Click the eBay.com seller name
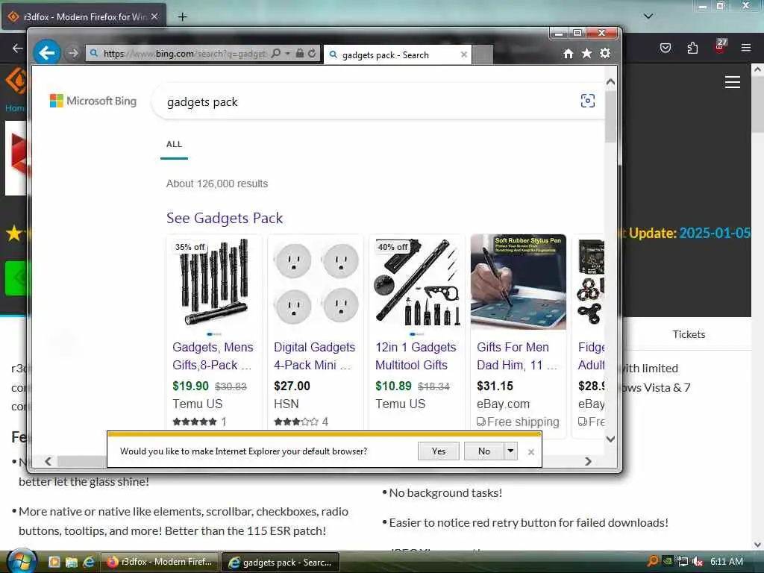 504,404
